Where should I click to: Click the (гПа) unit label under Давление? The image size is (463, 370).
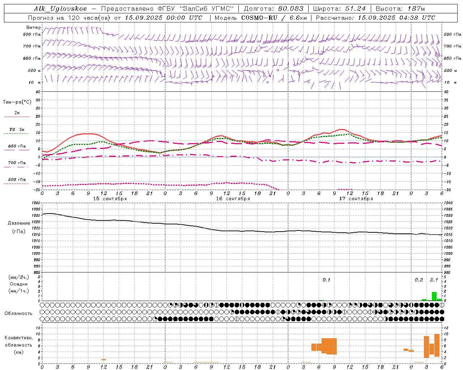(x=18, y=232)
